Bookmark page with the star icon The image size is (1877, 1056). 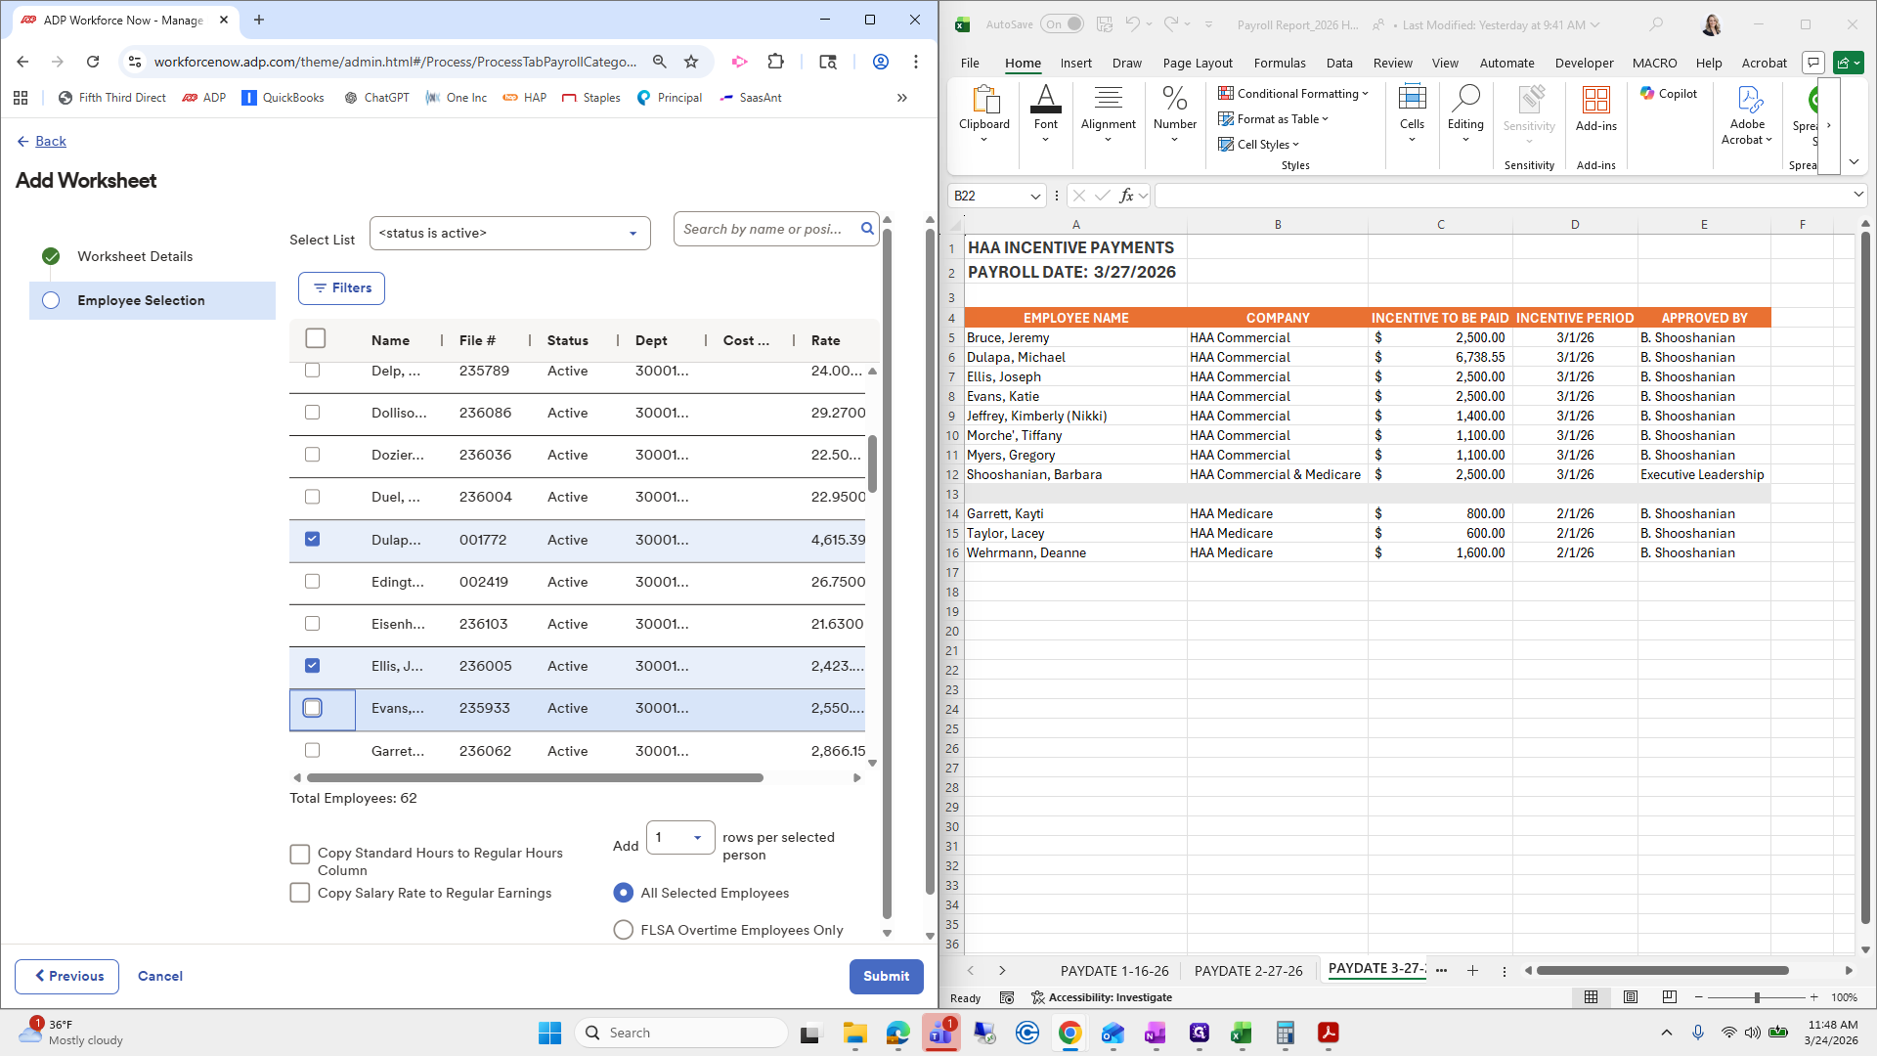[691, 62]
